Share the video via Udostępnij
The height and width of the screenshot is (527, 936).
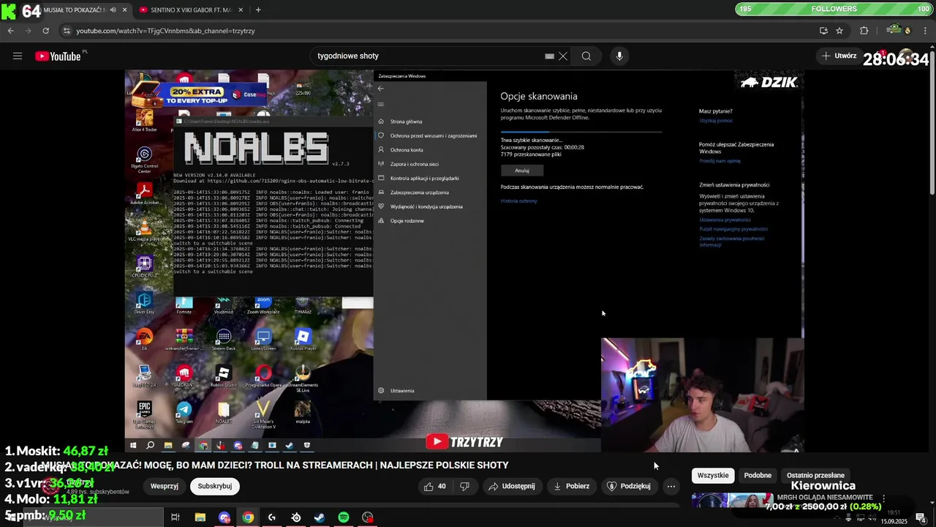click(x=512, y=486)
